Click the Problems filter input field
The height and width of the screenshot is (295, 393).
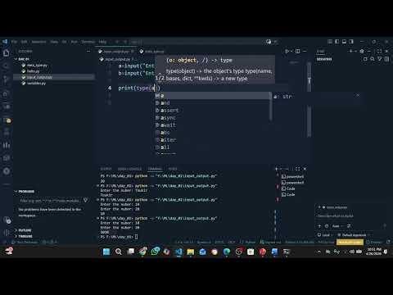50,201
